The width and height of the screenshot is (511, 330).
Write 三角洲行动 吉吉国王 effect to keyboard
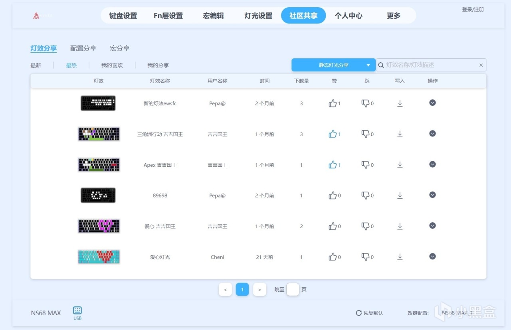point(400,134)
